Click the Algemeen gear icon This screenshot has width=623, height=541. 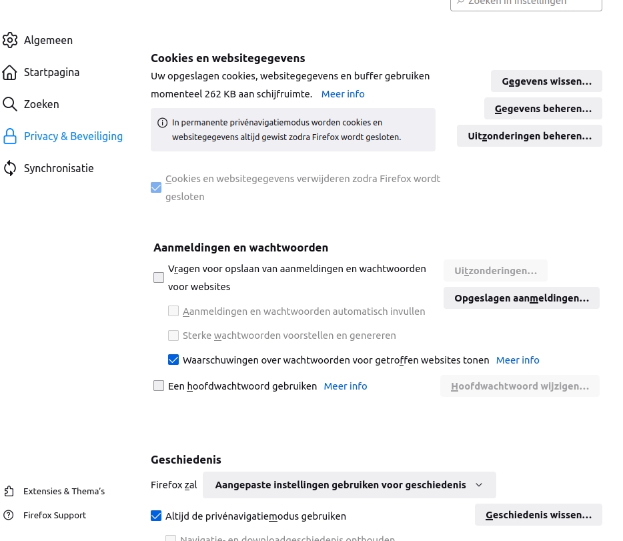[10, 40]
